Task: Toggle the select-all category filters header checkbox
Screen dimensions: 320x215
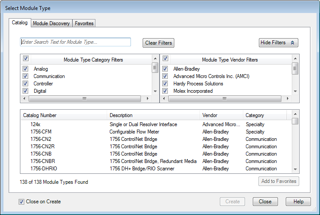Action: [x=26, y=59]
